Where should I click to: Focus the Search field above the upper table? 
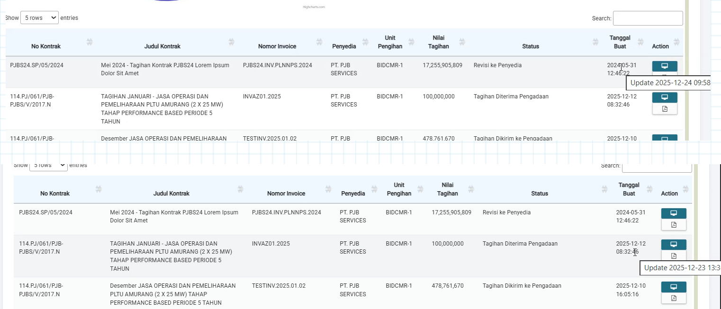pos(648,18)
